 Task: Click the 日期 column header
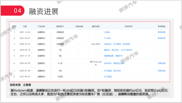[25, 26]
